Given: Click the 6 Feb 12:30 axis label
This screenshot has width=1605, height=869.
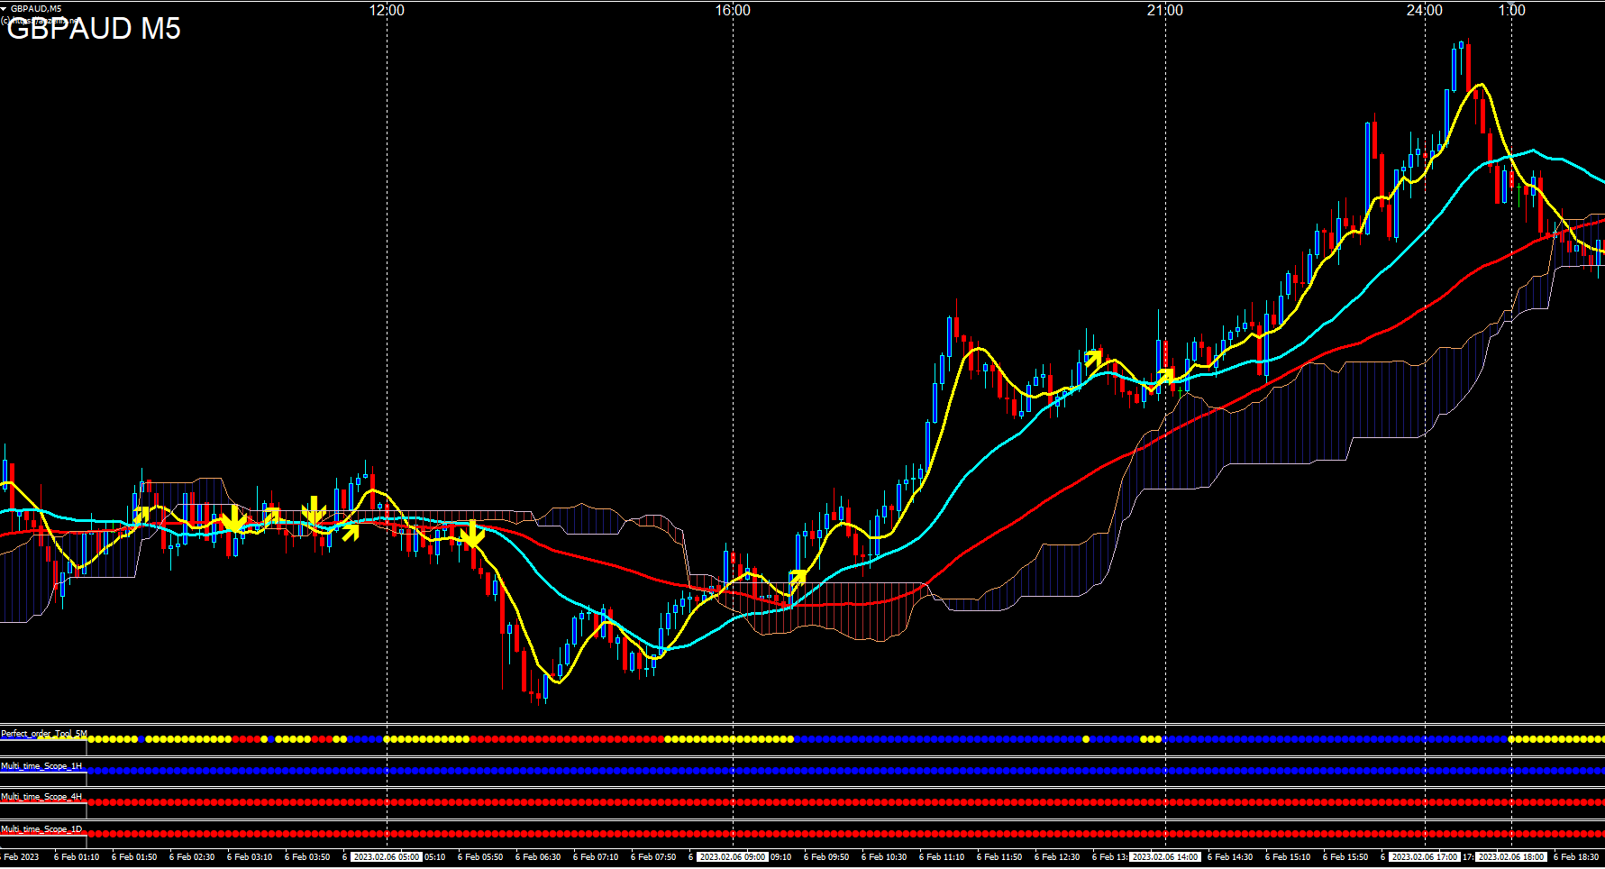Looking at the screenshot, I should pyautogui.click(x=1057, y=857).
